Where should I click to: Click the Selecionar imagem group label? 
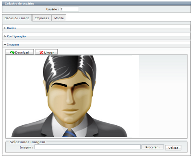coord(27,142)
